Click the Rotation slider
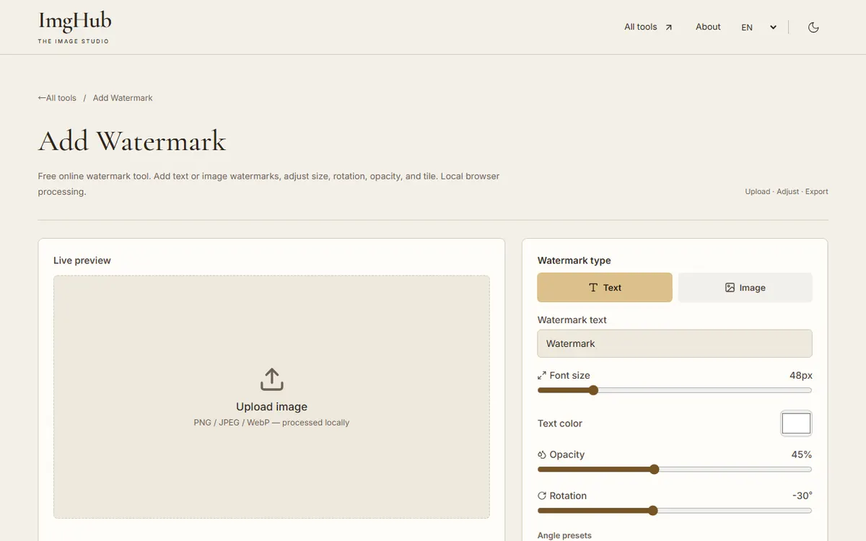This screenshot has width=866, height=541. [675, 511]
